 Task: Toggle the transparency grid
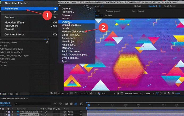coord(122,93)
